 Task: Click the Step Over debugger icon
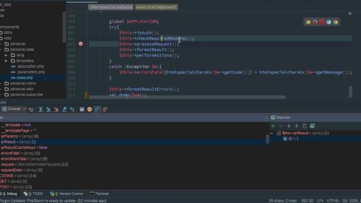tap(41, 109)
